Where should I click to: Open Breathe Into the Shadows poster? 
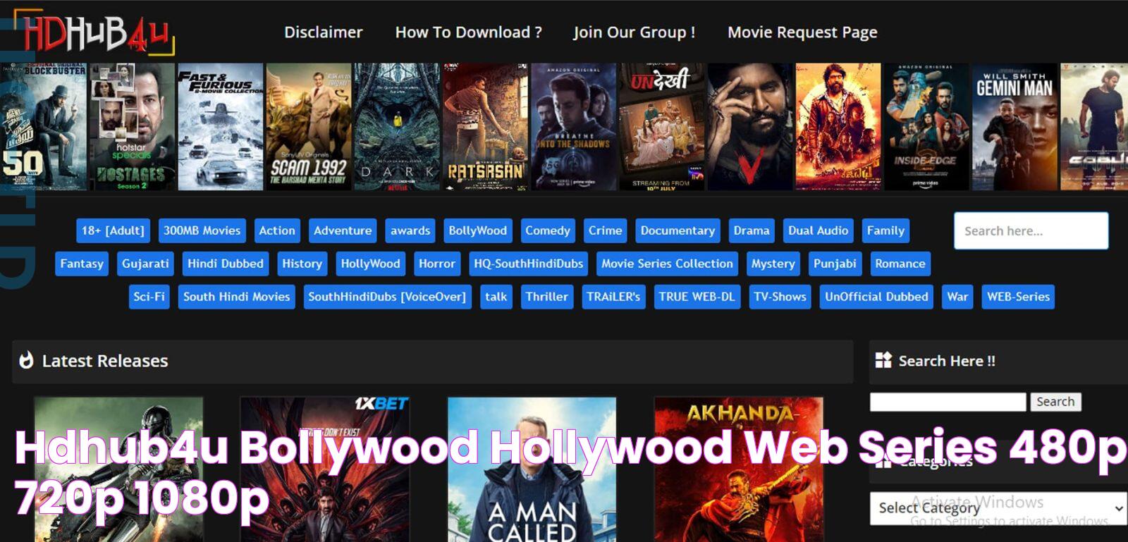click(x=573, y=127)
